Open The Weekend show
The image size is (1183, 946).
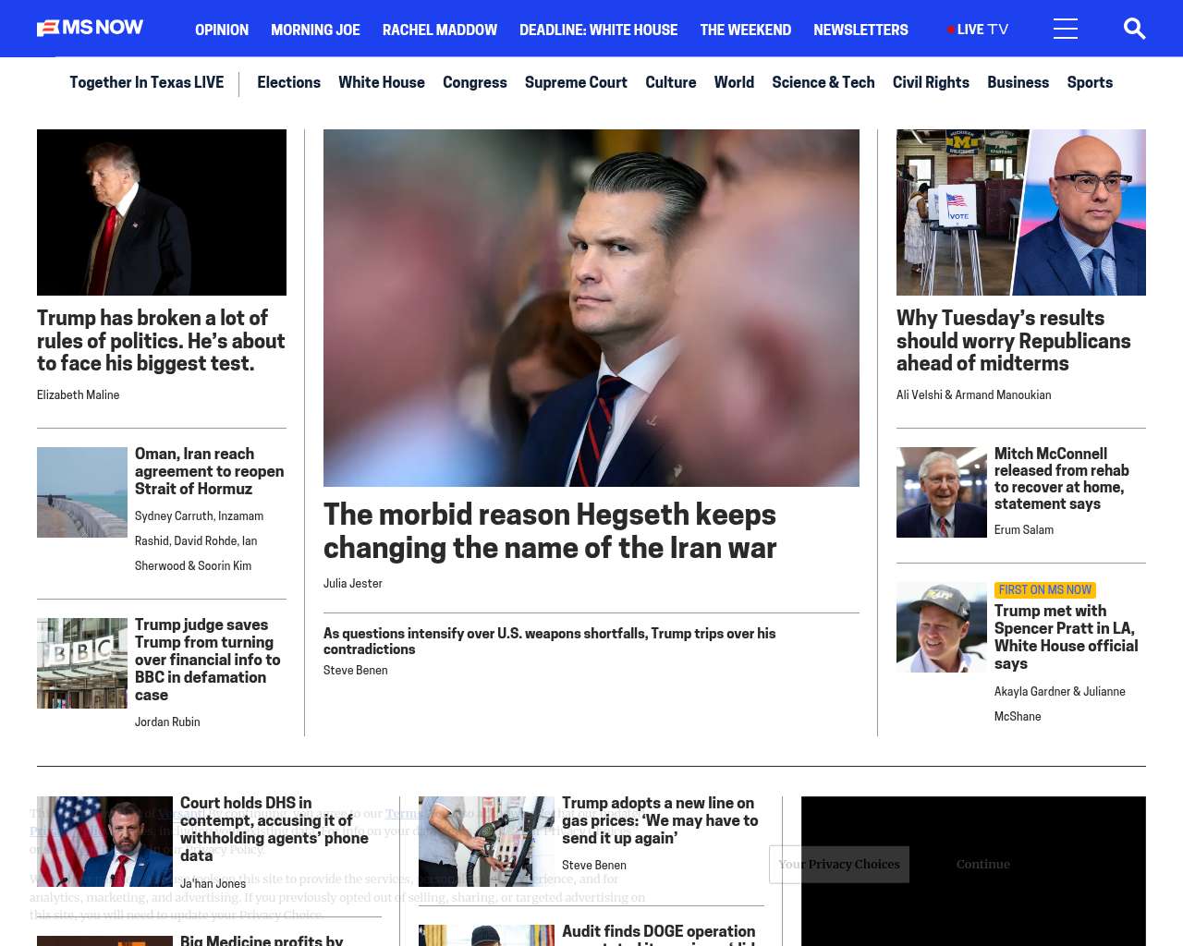coord(745,30)
